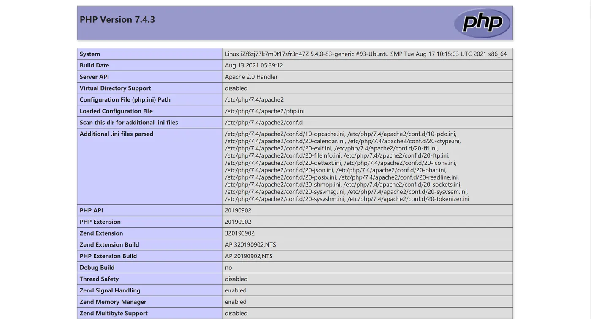Select the Zend Signal Handling "enabled" value
This screenshot has width=591, height=319.
coord(236,290)
